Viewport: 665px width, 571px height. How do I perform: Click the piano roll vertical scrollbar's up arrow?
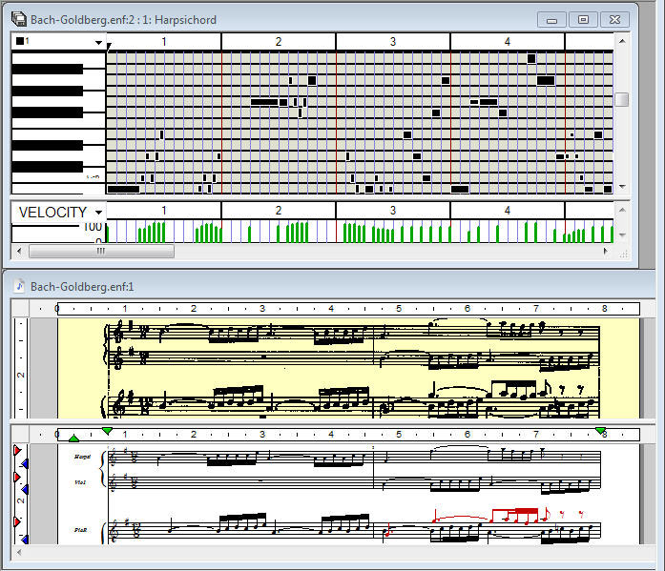click(x=622, y=41)
